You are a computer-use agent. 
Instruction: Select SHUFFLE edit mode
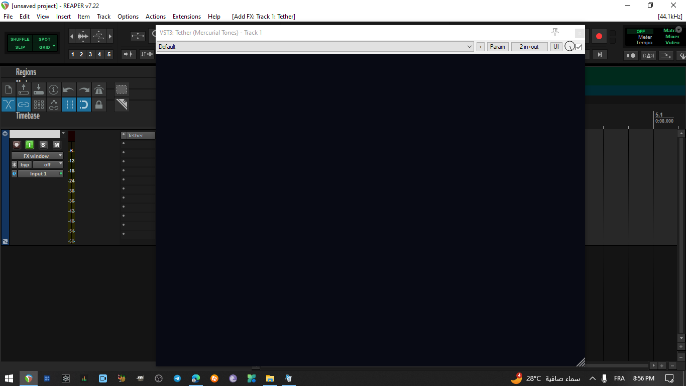(20, 39)
